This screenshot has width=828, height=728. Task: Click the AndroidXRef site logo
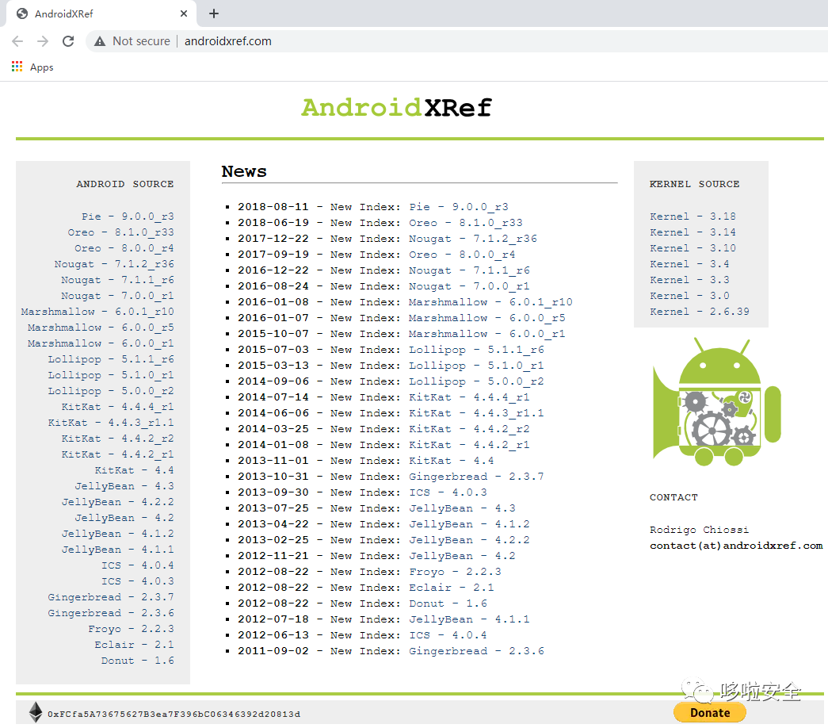[x=397, y=108]
